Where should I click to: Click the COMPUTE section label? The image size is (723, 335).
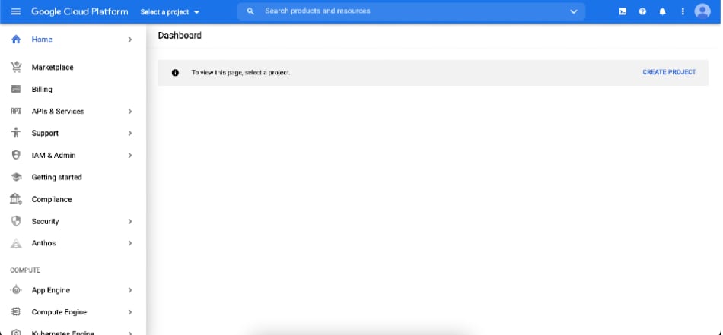[25, 270]
